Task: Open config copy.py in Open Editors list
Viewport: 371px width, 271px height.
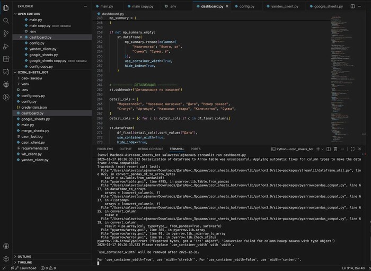Action: point(52,66)
